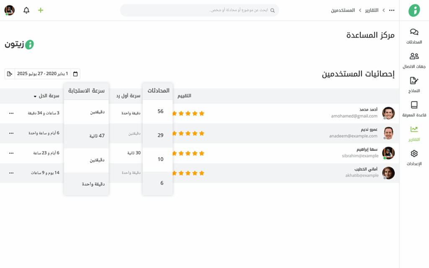This screenshot has width=429, height=268.
Task: Click التقييم column header
Action: click(x=184, y=95)
